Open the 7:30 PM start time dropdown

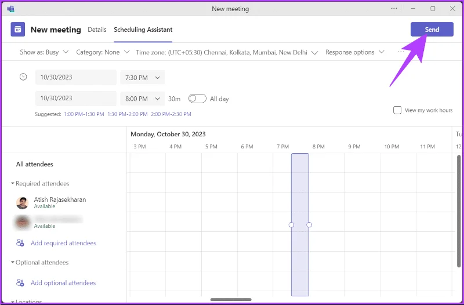pyautogui.click(x=142, y=78)
